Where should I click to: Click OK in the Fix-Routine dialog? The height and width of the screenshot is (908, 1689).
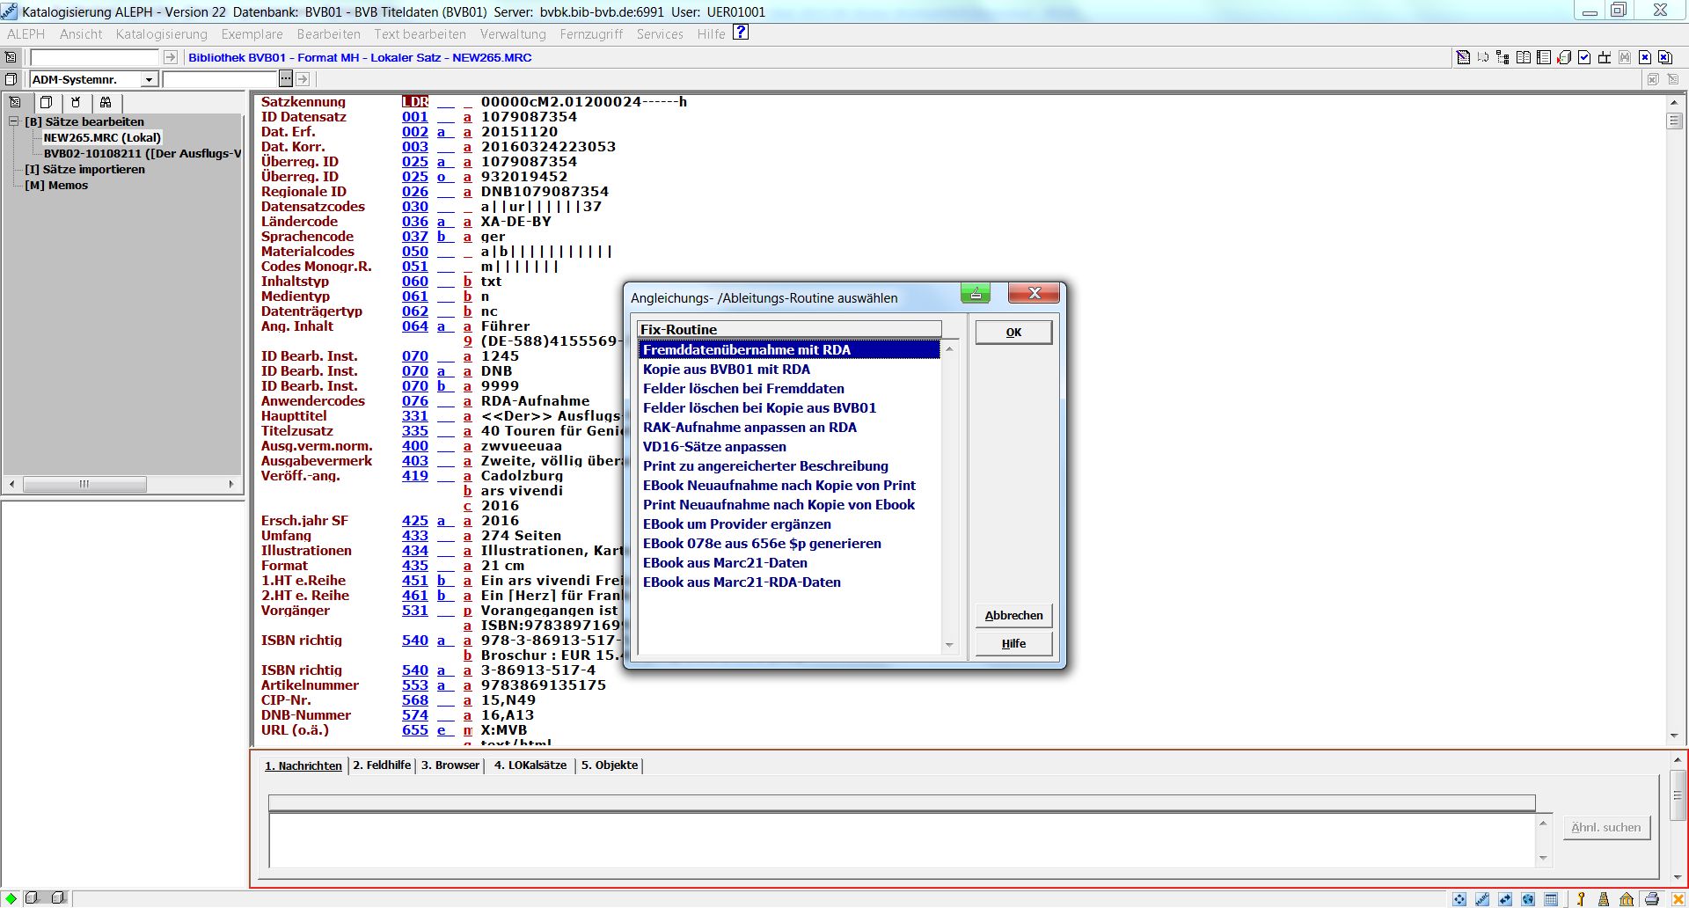(x=1013, y=333)
